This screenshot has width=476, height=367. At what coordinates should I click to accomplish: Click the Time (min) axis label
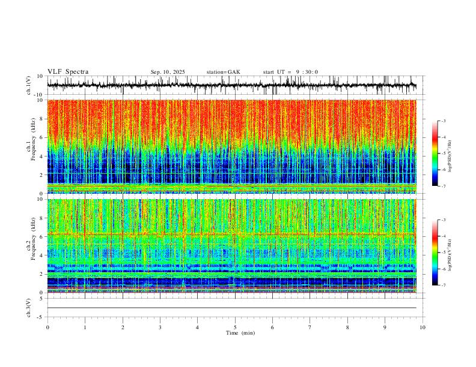coord(240,333)
